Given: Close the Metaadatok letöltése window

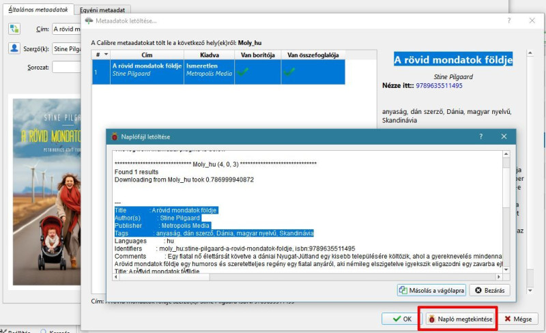Looking at the screenshot, I should (532, 20).
